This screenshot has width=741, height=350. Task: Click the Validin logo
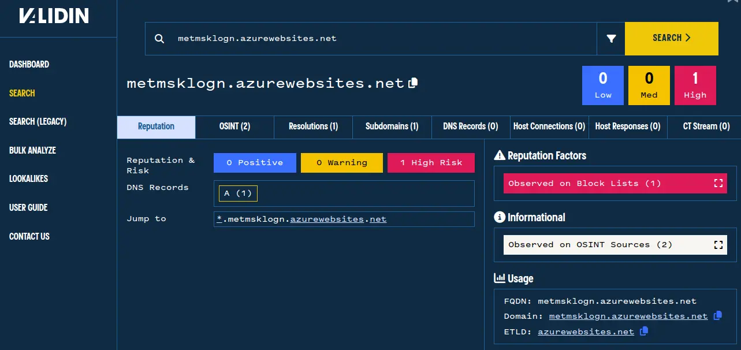pyautogui.click(x=54, y=16)
